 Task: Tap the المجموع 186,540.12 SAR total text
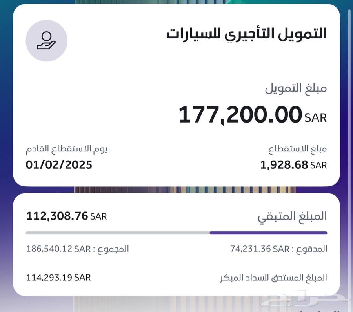coord(78,249)
